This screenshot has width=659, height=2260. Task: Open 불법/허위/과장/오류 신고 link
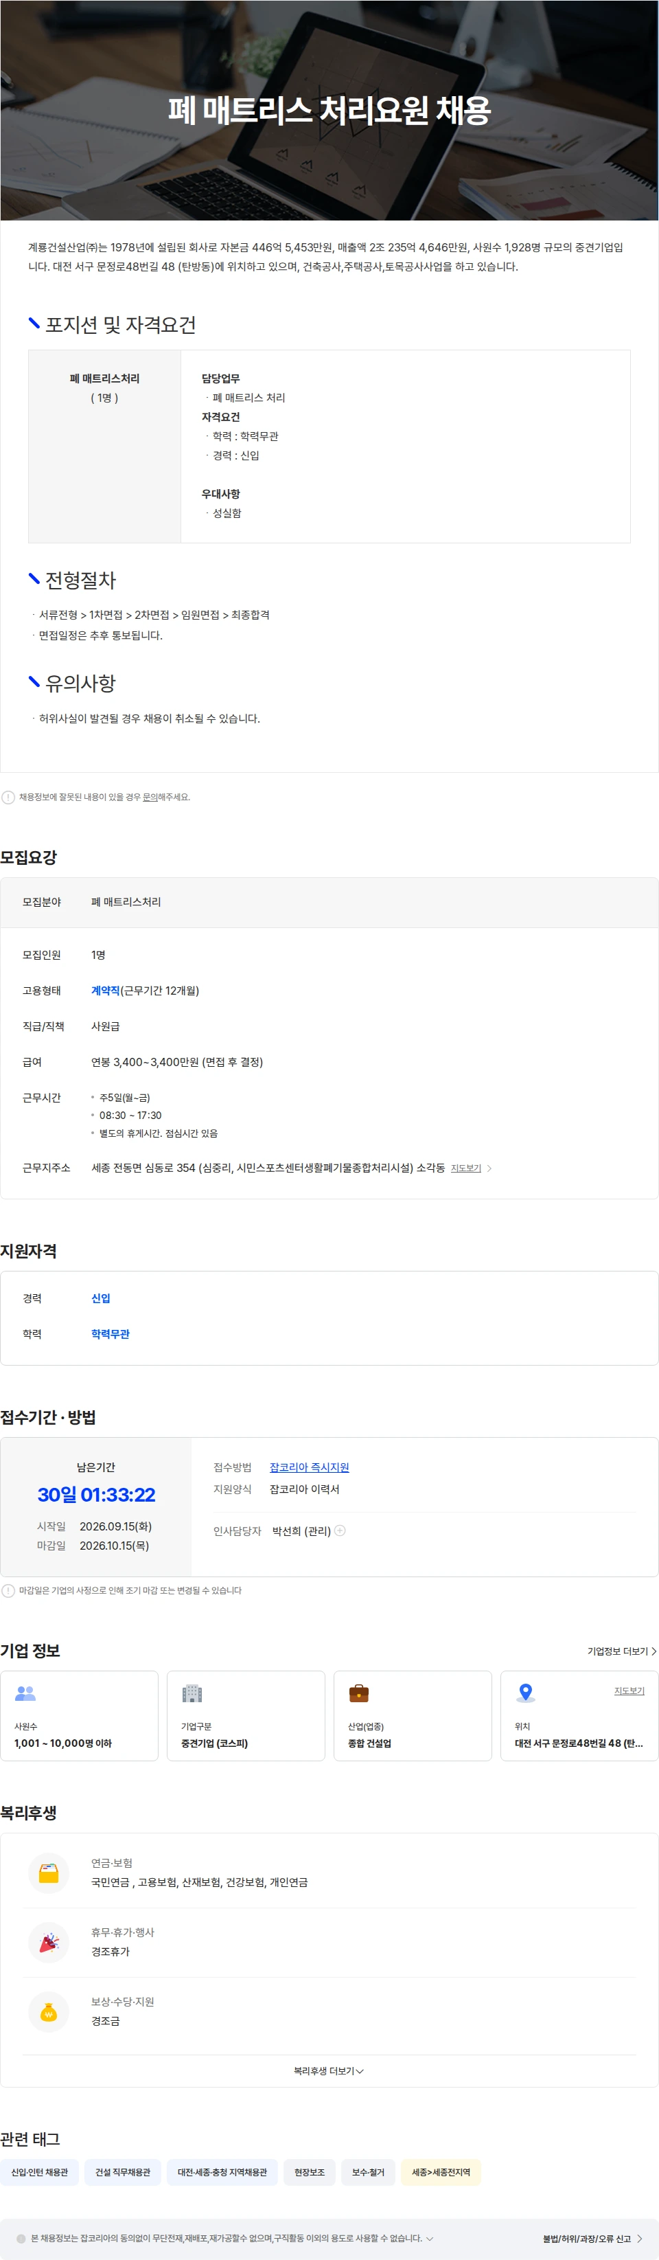tap(593, 2239)
